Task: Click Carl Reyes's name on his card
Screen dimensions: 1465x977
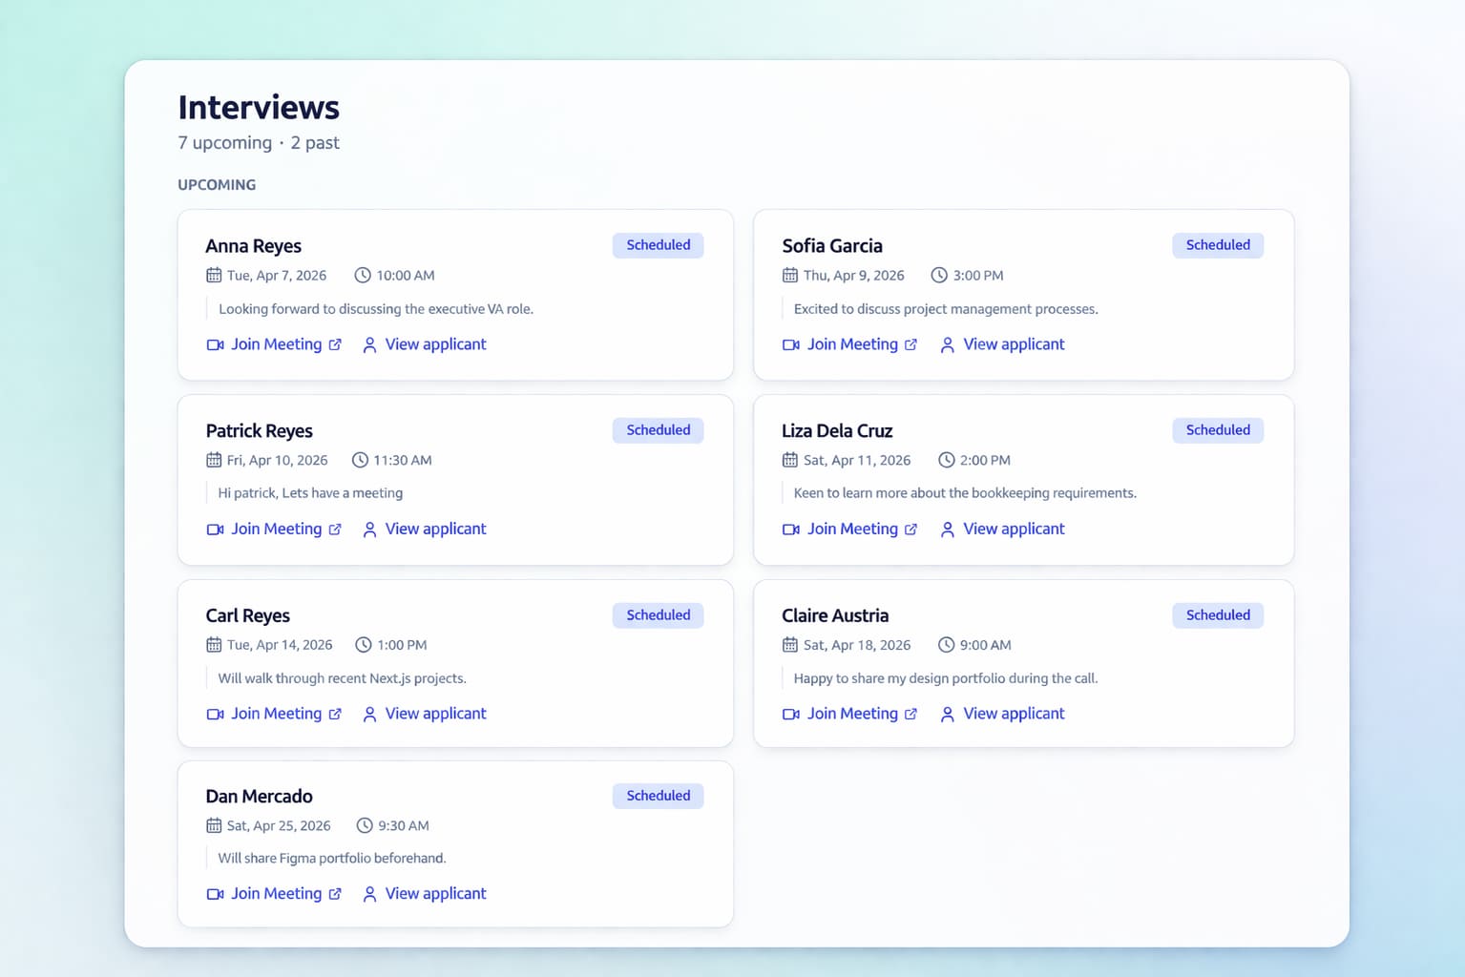Action: tap(248, 615)
